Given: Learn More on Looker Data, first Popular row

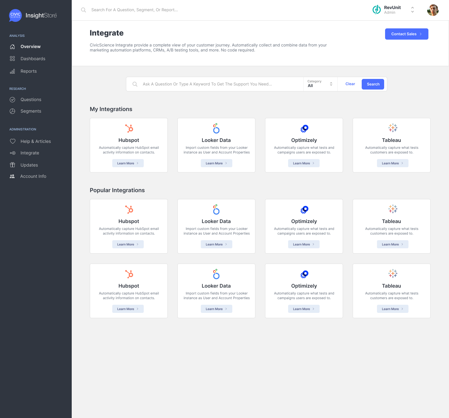Looking at the screenshot, I should click(x=216, y=244).
